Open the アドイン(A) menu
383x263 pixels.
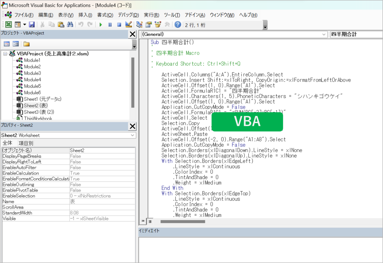click(195, 15)
